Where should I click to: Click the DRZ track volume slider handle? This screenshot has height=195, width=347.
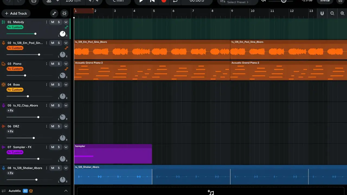coord(34,138)
